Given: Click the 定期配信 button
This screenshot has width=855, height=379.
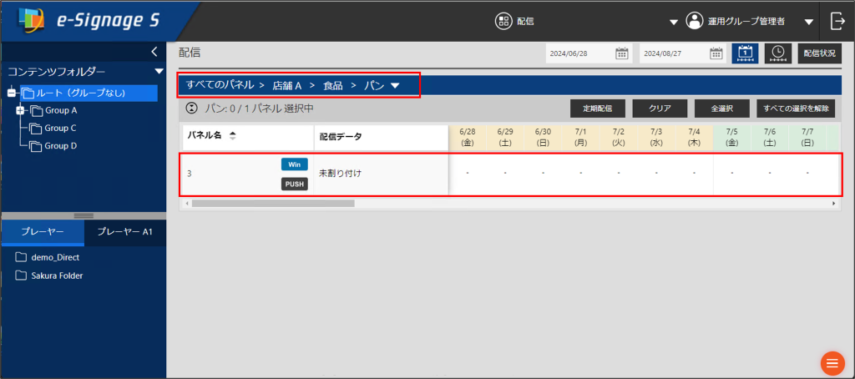Looking at the screenshot, I should [598, 109].
